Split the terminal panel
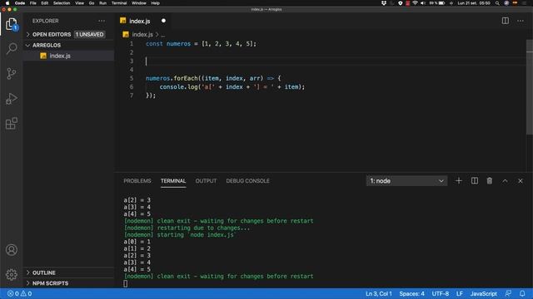The image size is (533, 299). point(474,181)
